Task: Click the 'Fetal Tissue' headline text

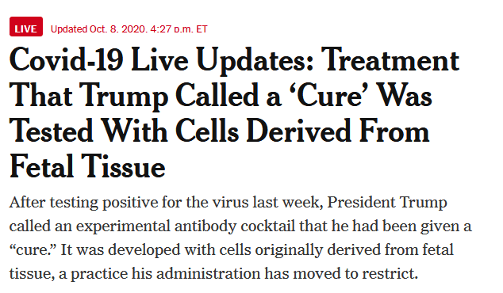Action: (x=87, y=166)
